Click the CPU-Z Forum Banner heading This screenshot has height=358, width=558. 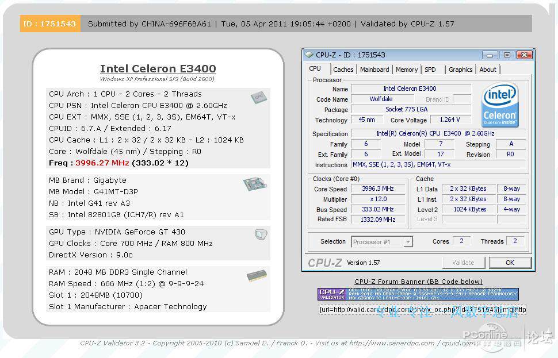[x=419, y=282]
